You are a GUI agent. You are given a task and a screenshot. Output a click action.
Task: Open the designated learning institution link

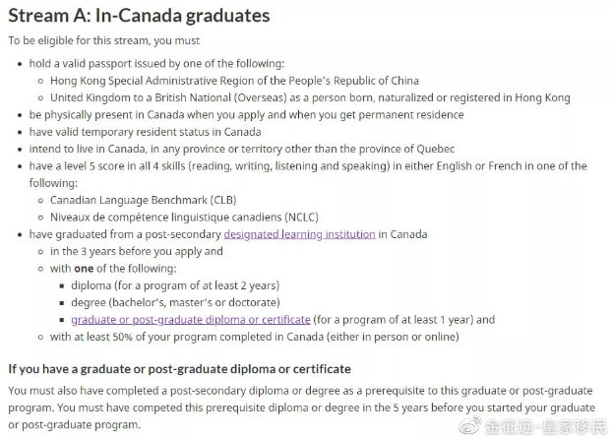click(x=299, y=234)
